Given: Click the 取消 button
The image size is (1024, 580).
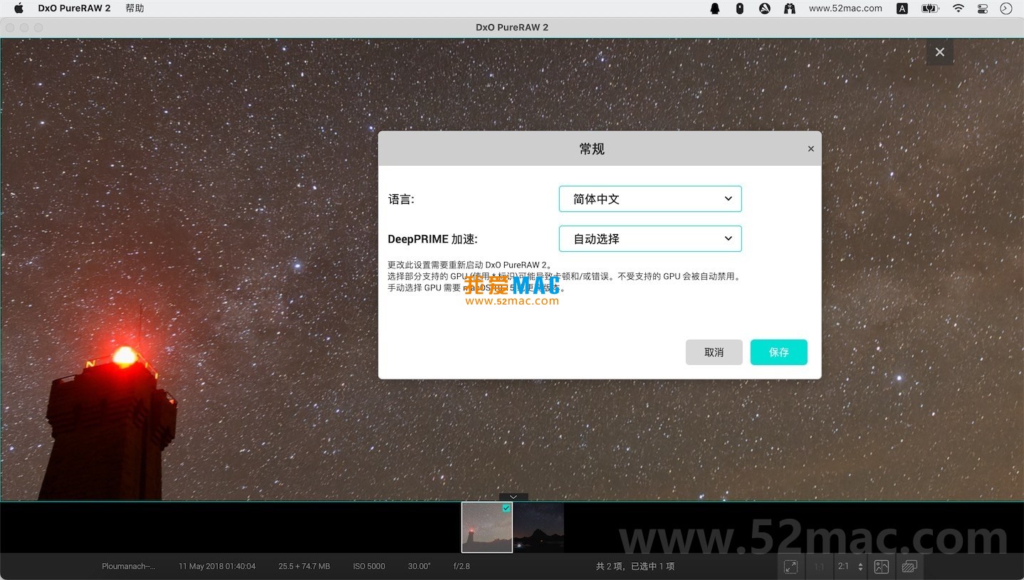Looking at the screenshot, I should (714, 352).
